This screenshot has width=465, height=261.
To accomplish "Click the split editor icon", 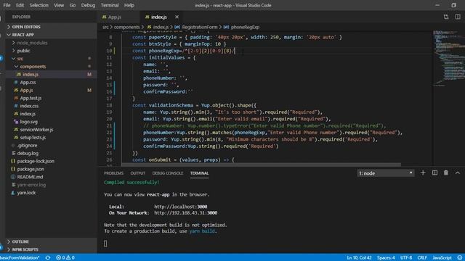I will (458, 17).
